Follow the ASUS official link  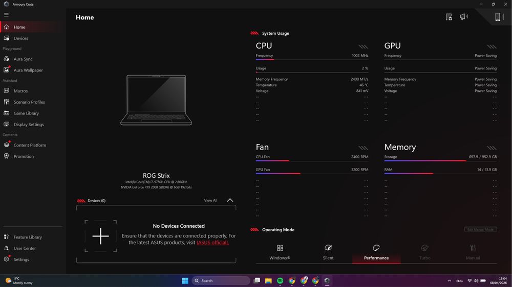click(212, 243)
